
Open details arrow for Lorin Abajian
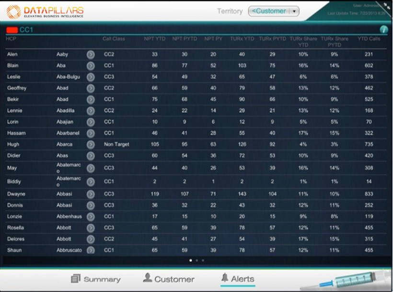click(91, 122)
